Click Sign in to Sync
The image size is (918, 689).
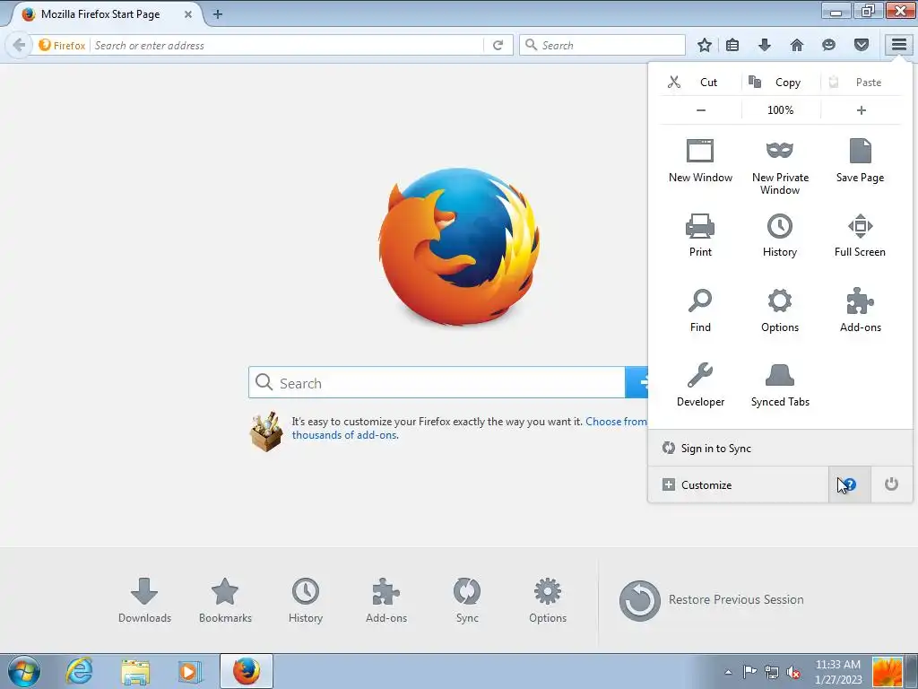point(780,449)
